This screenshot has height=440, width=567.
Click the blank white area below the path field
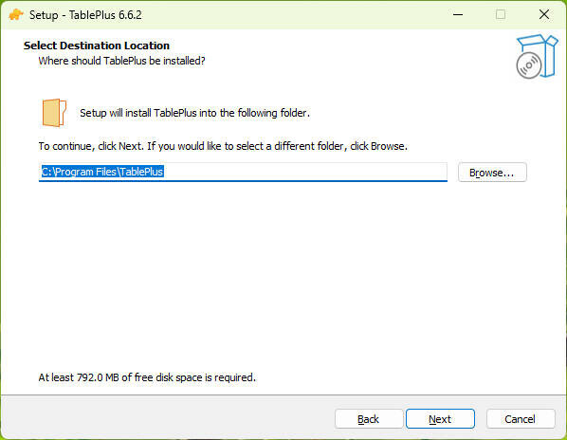(x=282, y=275)
